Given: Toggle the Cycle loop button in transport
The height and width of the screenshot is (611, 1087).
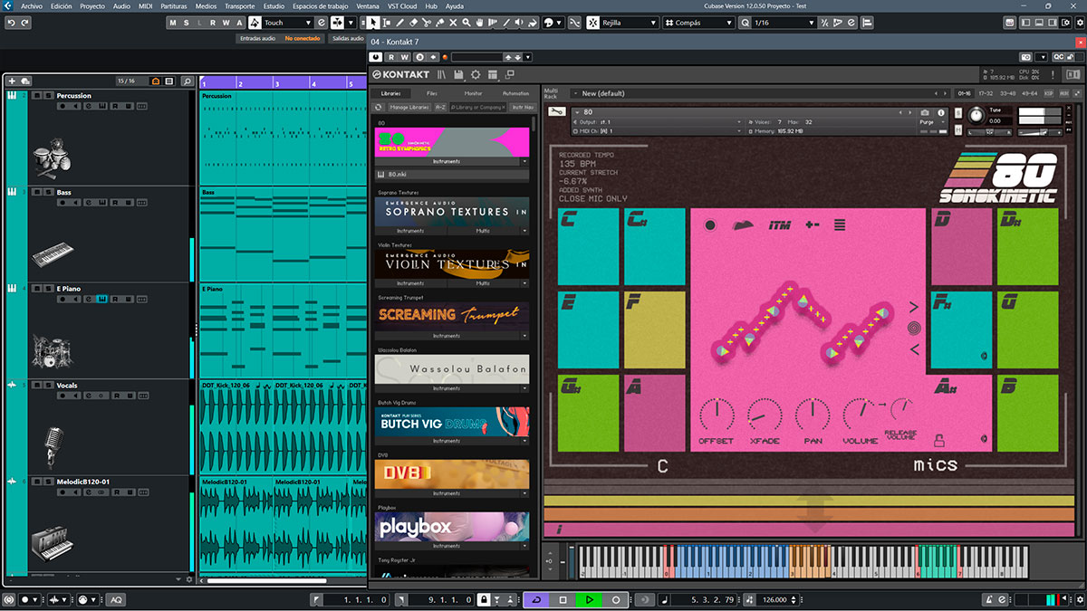Looking at the screenshot, I should click(536, 600).
